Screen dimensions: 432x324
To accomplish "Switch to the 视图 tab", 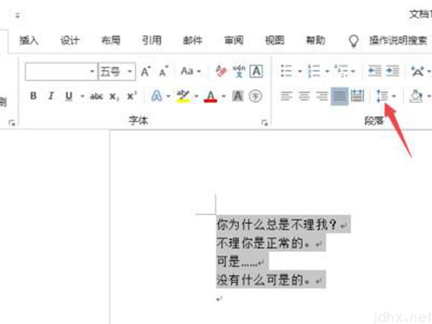I will pyautogui.click(x=275, y=40).
